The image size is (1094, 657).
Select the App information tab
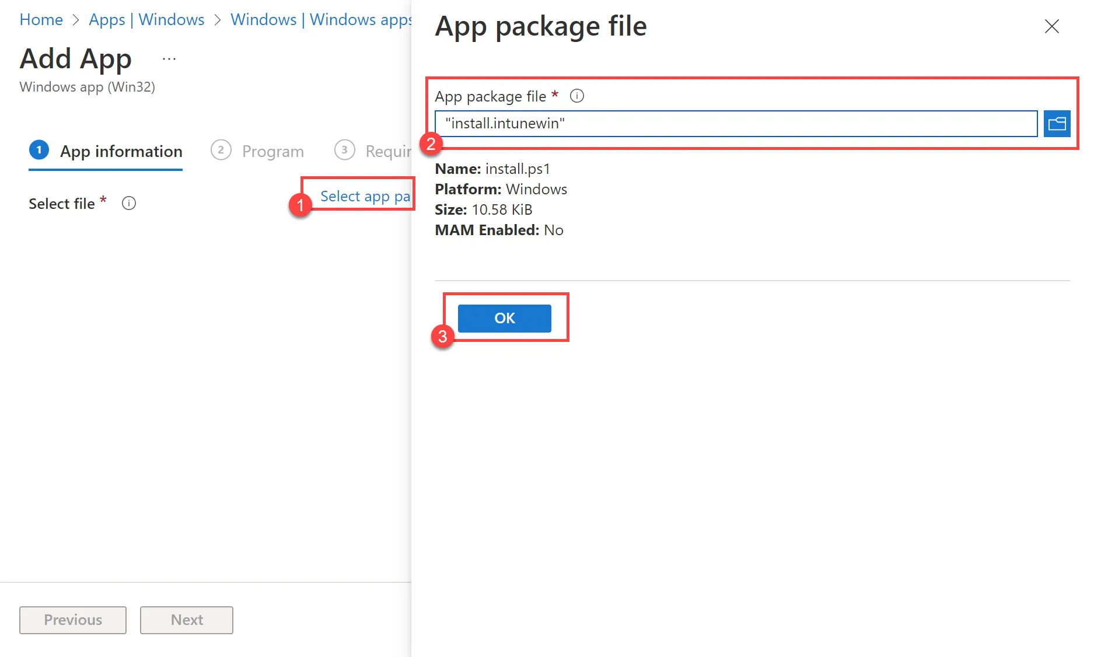(106, 151)
